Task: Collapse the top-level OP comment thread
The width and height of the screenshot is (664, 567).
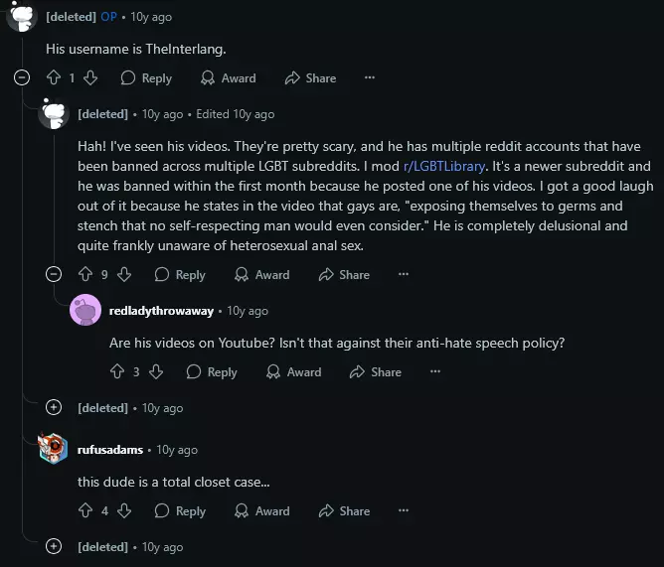Action: click(22, 77)
